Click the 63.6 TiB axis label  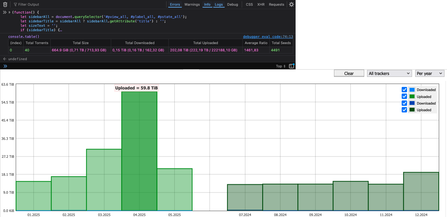click(x=8, y=84)
